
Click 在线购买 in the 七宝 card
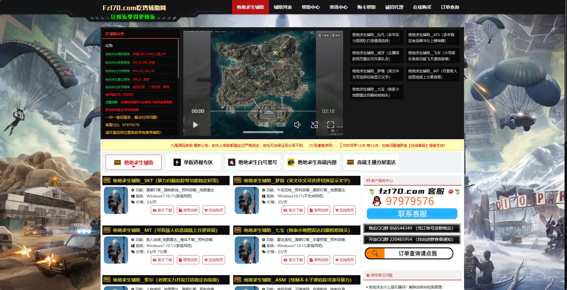pyautogui.click(x=344, y=260)
